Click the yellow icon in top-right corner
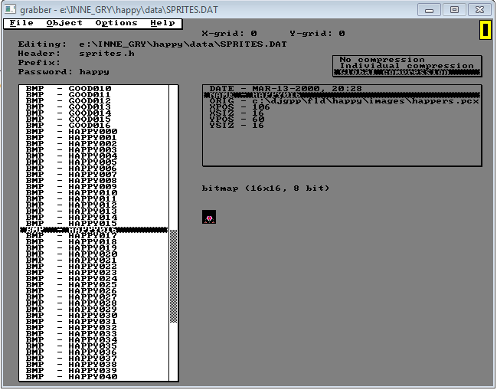 click(x=486, y=30)
